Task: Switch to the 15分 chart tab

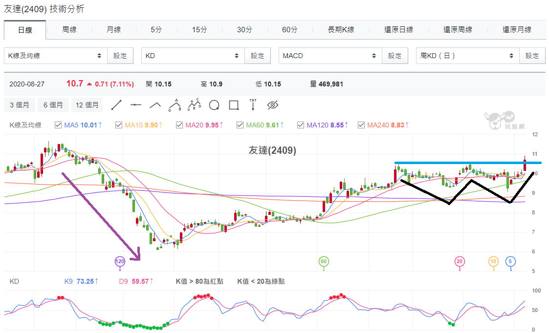Action: click(199, 30)
